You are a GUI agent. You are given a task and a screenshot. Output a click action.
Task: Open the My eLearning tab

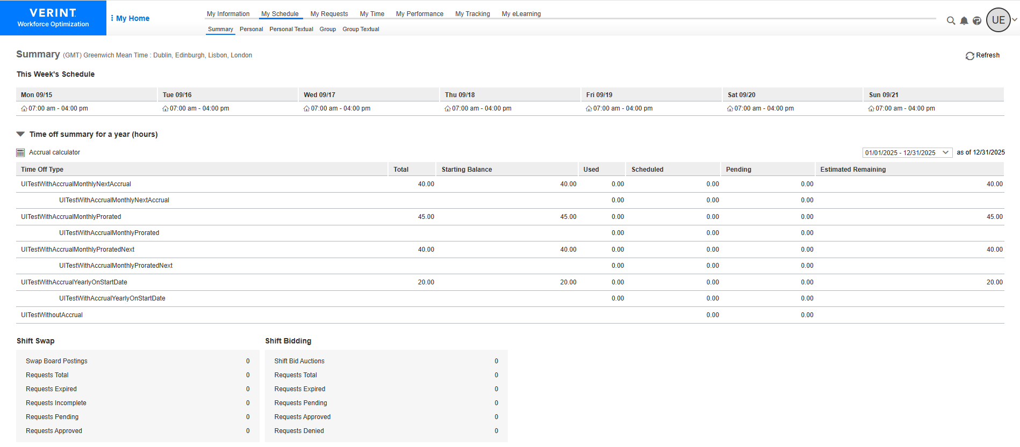pos(521,14)
